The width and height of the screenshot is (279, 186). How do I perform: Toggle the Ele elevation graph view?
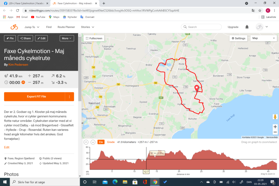(x=101, y=142)
